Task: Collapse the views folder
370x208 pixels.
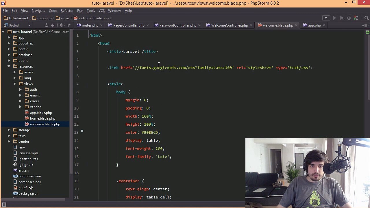Action: tap(14, 84)
